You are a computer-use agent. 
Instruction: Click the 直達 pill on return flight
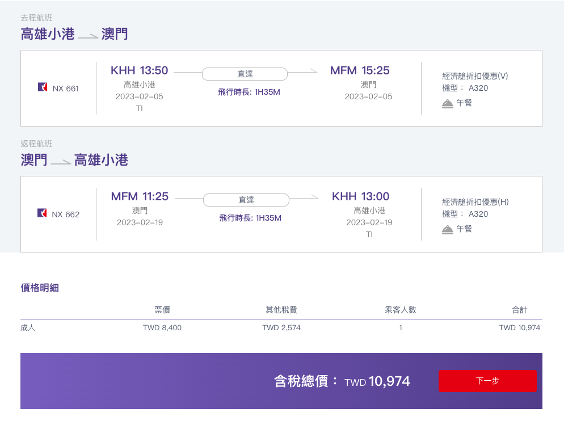click(246, 200)
